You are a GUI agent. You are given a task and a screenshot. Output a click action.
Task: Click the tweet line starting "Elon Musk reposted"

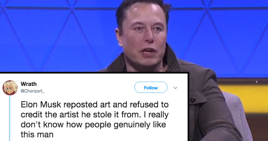pos(95,104)
